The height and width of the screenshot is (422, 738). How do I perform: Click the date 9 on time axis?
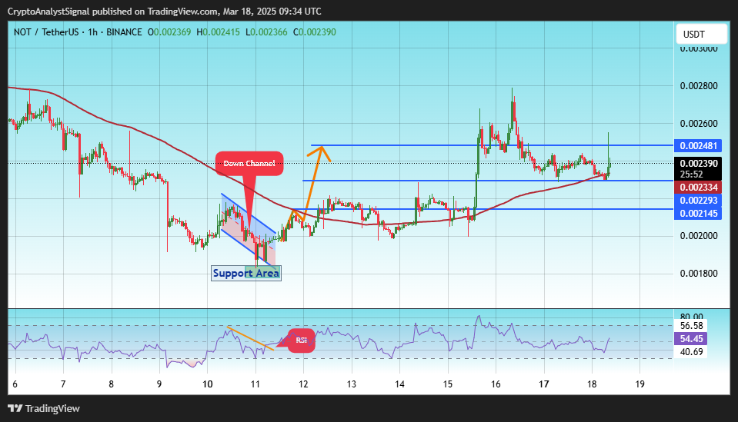pos(159,384)
